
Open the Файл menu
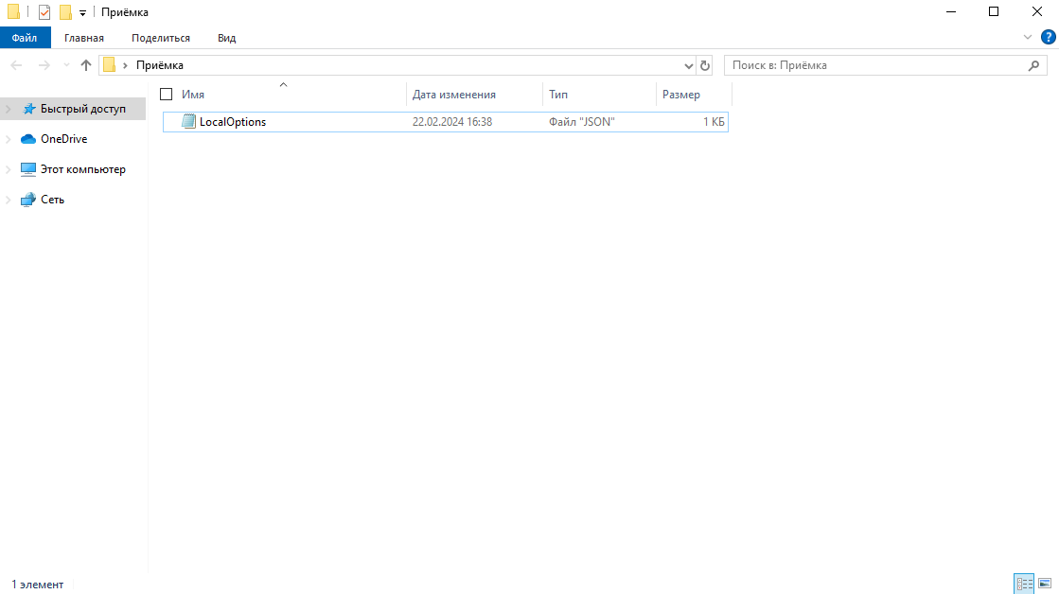point(25,38)
